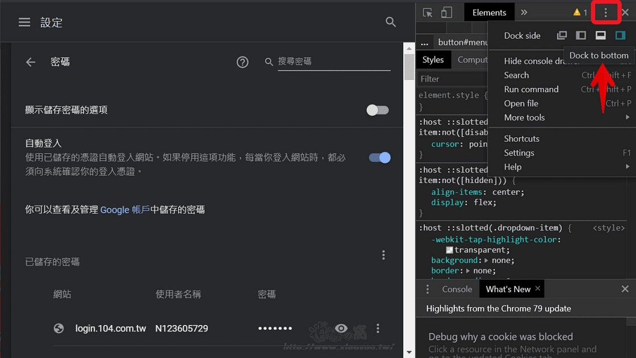Toggle the 自動登入 switch off
Viewport: 636px width, 358px height.
tap(380, 157)
